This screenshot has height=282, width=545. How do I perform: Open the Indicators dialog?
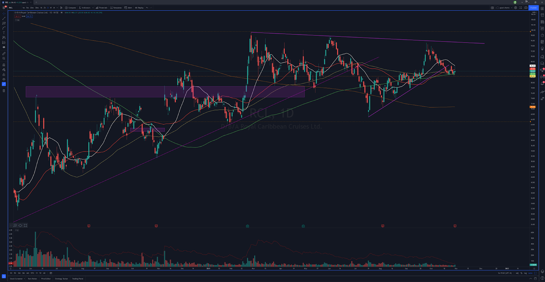[85, 7]
